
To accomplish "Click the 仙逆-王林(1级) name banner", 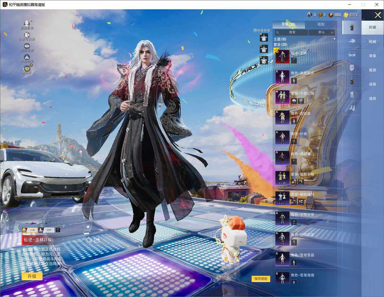I will pyautogui.click(x=42, y=240).
